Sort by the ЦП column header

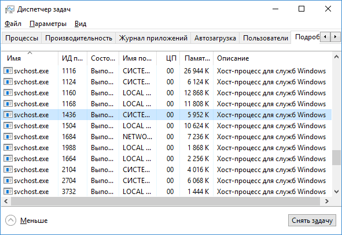[168, 58]
